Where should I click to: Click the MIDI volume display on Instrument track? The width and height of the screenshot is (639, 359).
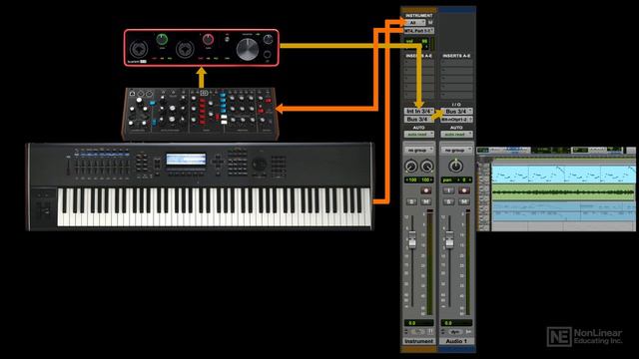click(x=415, y=42)
